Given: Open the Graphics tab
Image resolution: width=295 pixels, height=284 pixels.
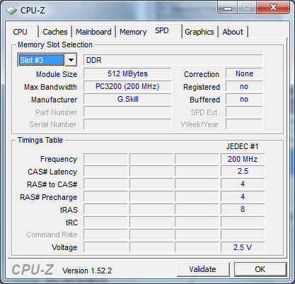Looking at the screenshot, I should tap(199, 32).
